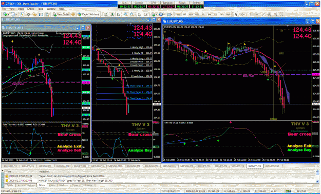321x194 pixels.
Task: Click the gold diamond icon beside New Order
Action: coord(73,14)
